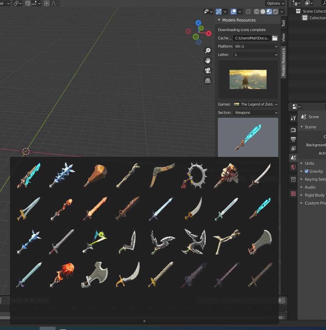The width and height of the screenshot is (326, 330).
Task: Open the Collection properties box icon
Action: pyautogui.click(x=293, y=179)
